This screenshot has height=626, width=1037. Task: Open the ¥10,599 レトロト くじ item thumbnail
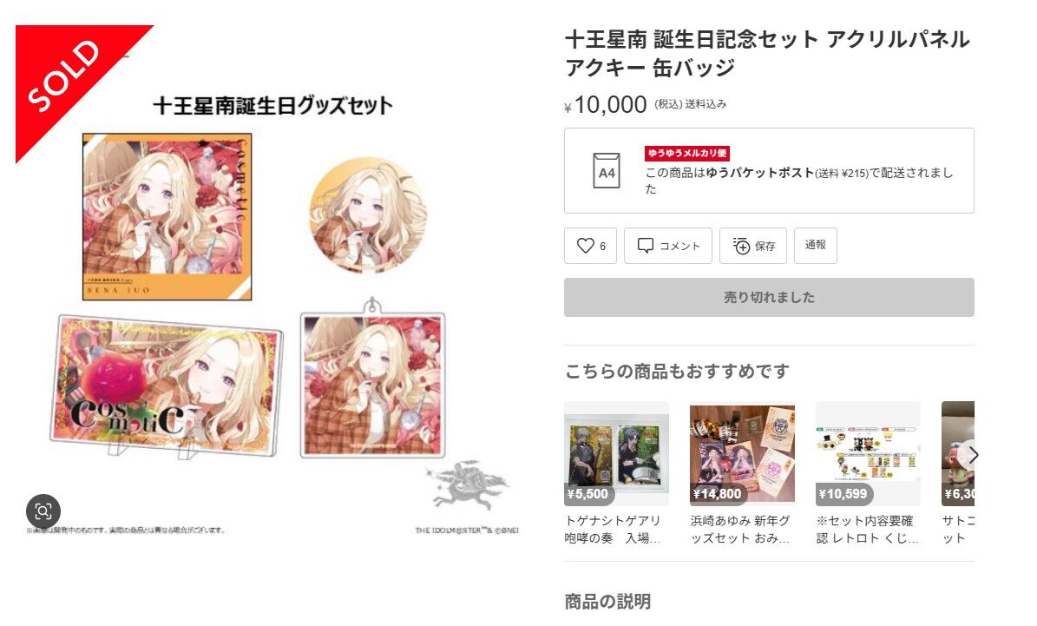(868, 453)
